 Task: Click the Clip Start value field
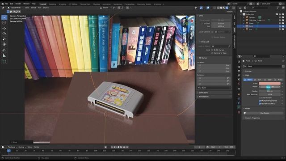pyautogui.click(x=221, y=24)
